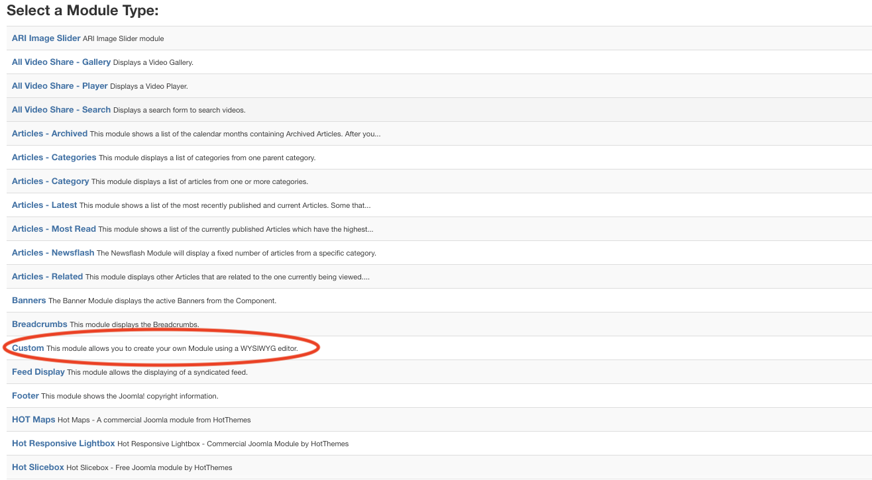Pick the Hot Slicebox module type
Viewport: 872px width, 480px height.
click(x=38, y=467)
